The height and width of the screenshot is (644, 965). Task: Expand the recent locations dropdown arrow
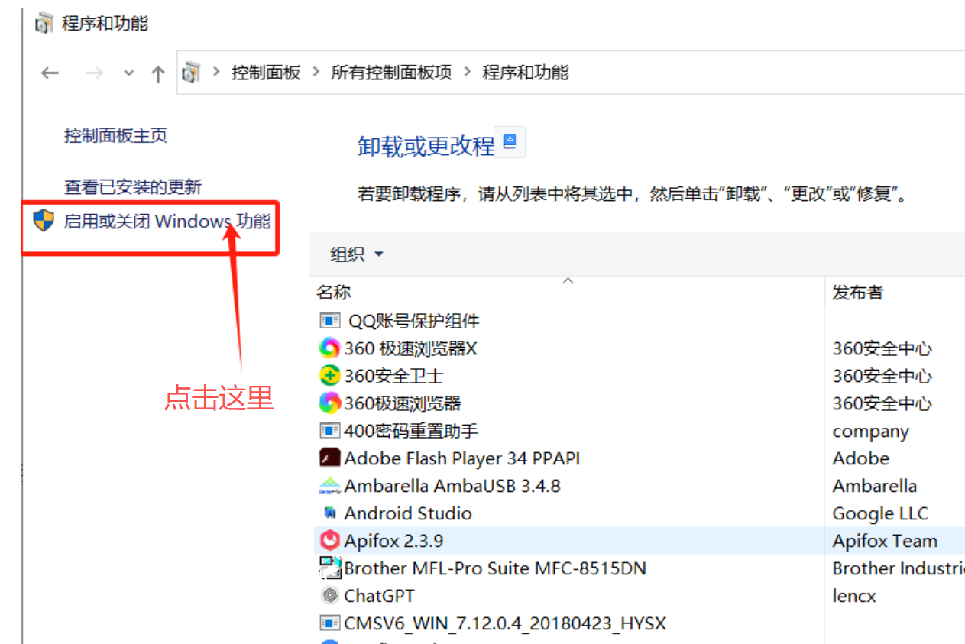tap(129, 73)
